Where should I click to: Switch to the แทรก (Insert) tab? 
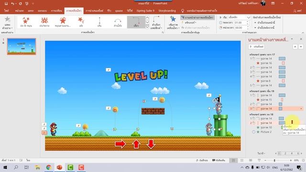tap(31, 11)
